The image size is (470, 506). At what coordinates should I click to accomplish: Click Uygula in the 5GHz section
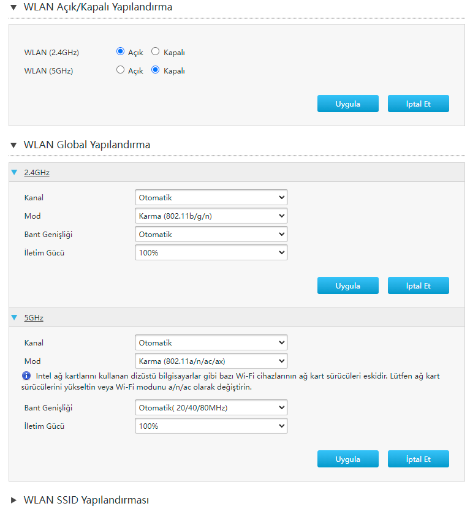click(x=347, y=459)
